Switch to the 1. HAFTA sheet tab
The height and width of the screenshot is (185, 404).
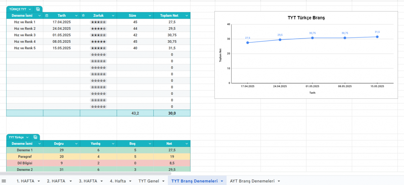[x=25, y=181]
